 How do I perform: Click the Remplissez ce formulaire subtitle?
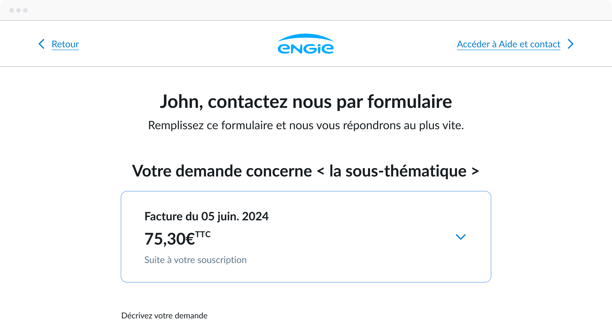tap(306, 125)
